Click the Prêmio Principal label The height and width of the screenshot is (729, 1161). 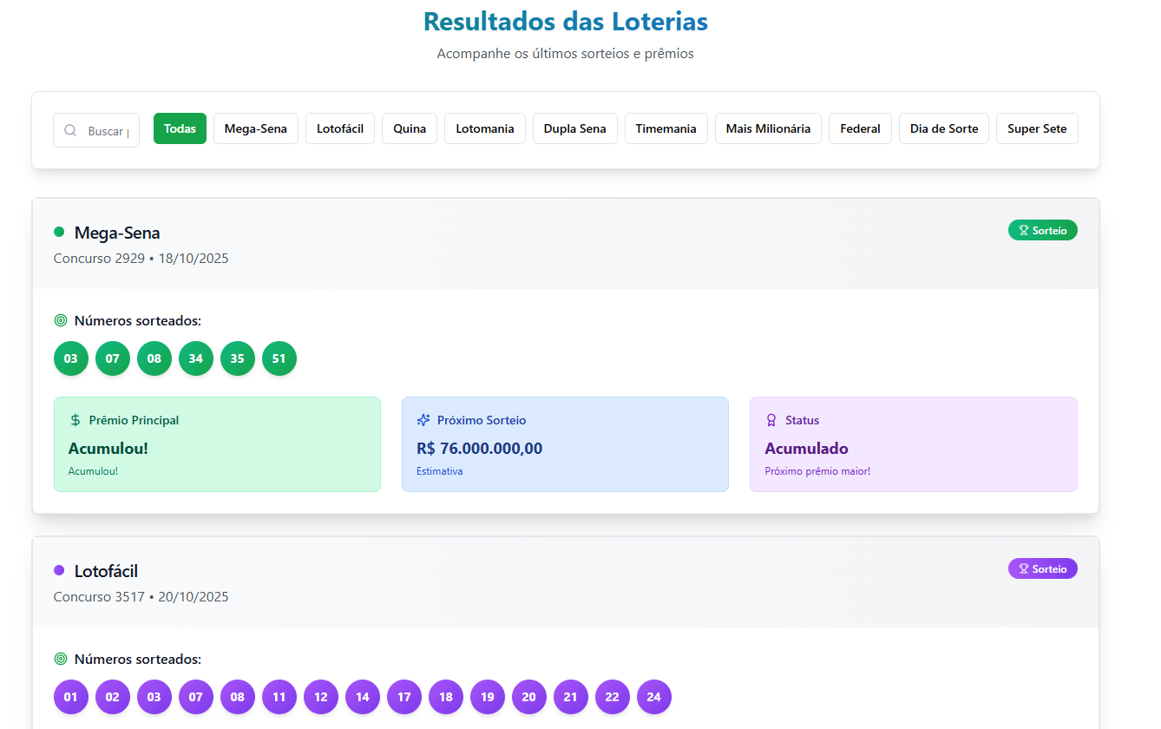tap(134, 420)
